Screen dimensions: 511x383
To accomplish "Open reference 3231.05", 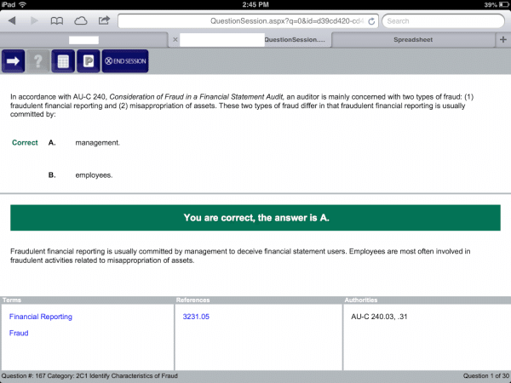I will (196, 317).
